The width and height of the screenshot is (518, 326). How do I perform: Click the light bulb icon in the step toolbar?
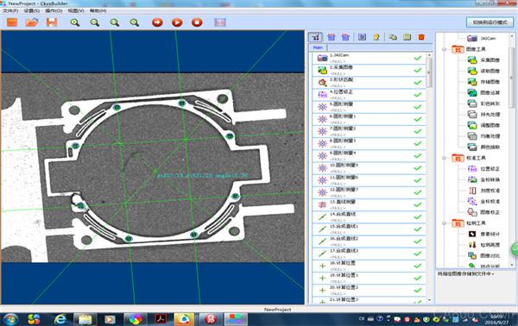(376, 37)
